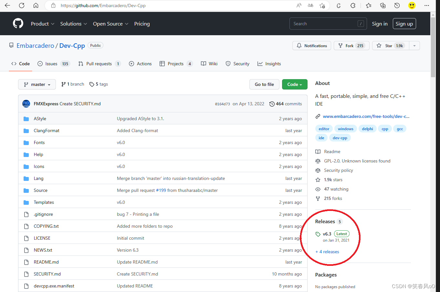
Task: Open browser extensions puzzle icon
Action: pos(353,5)
